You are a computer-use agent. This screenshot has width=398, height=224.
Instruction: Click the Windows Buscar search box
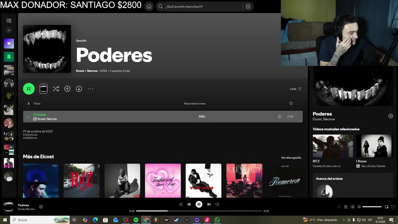[x=40, y=220]
